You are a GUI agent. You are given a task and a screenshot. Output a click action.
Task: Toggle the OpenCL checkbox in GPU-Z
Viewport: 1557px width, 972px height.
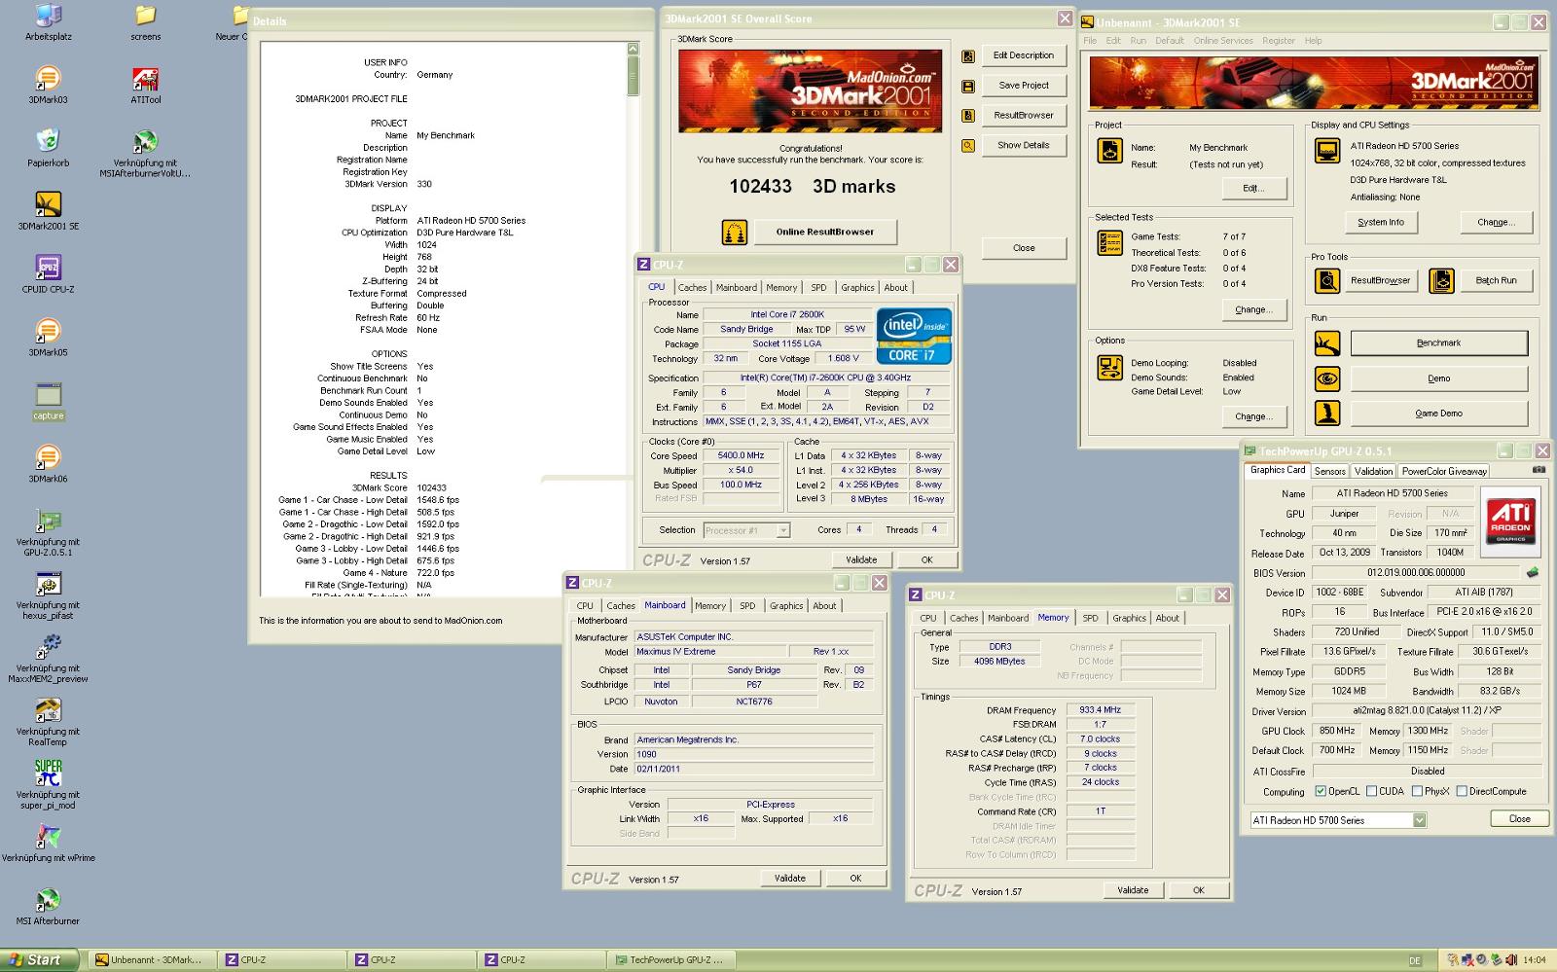pos(1321,791)
